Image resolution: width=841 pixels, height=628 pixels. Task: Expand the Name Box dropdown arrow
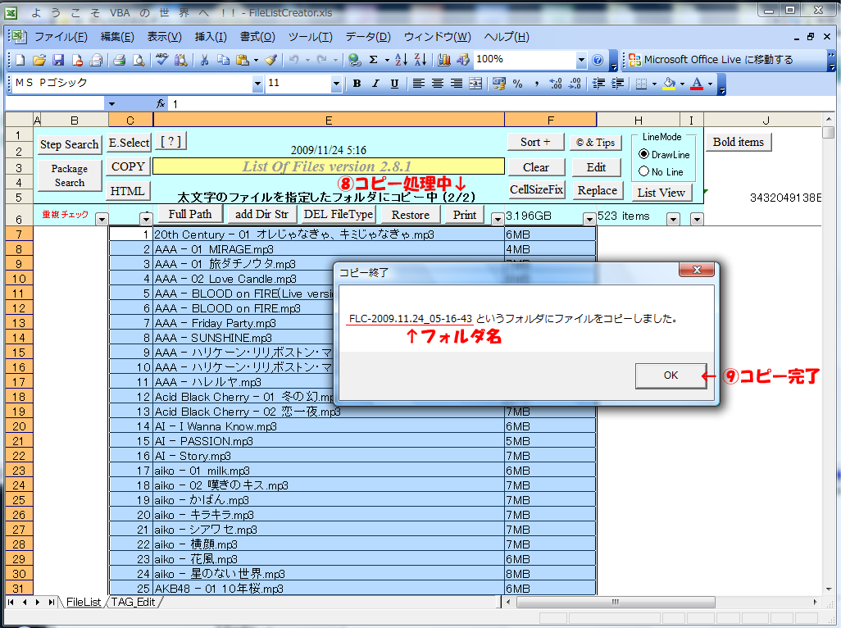coord(111,104)
